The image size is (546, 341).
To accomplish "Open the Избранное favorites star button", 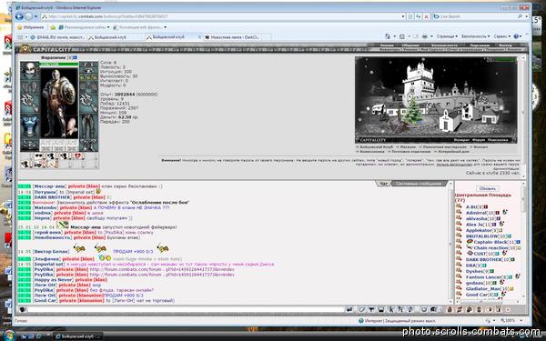I will point(31,27).
